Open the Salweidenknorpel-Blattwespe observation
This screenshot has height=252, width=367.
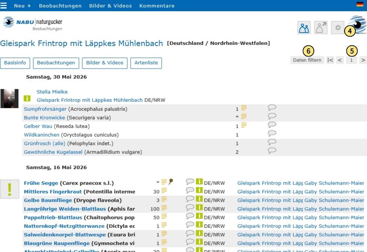point(65,235)
